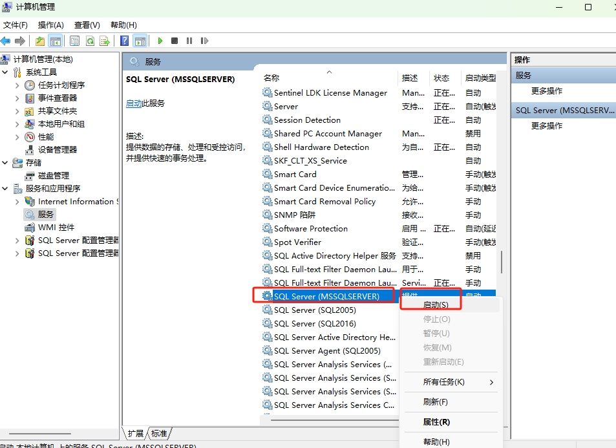Sort by 描述 column header

[414, 78]
